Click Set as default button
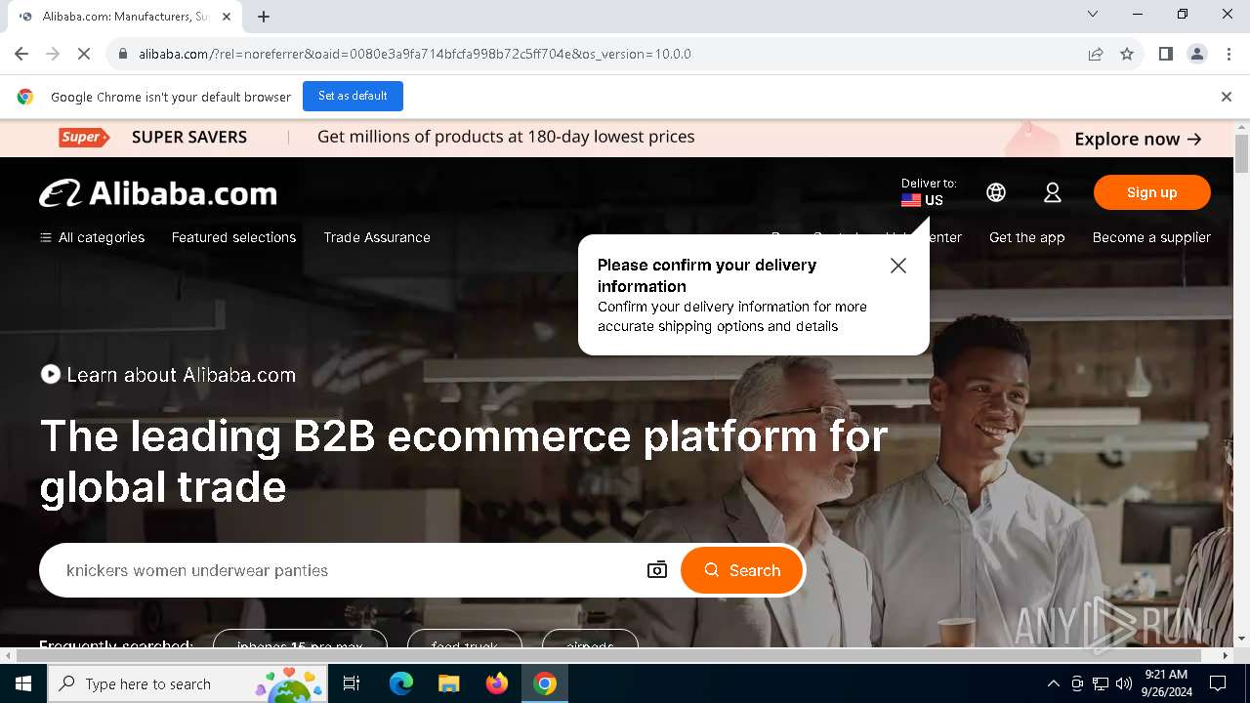Screen dimensions: 1250x703 (353, 96)
